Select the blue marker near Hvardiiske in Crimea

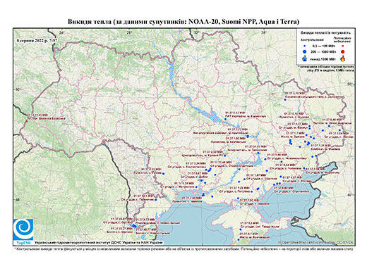tap(241, 229)
